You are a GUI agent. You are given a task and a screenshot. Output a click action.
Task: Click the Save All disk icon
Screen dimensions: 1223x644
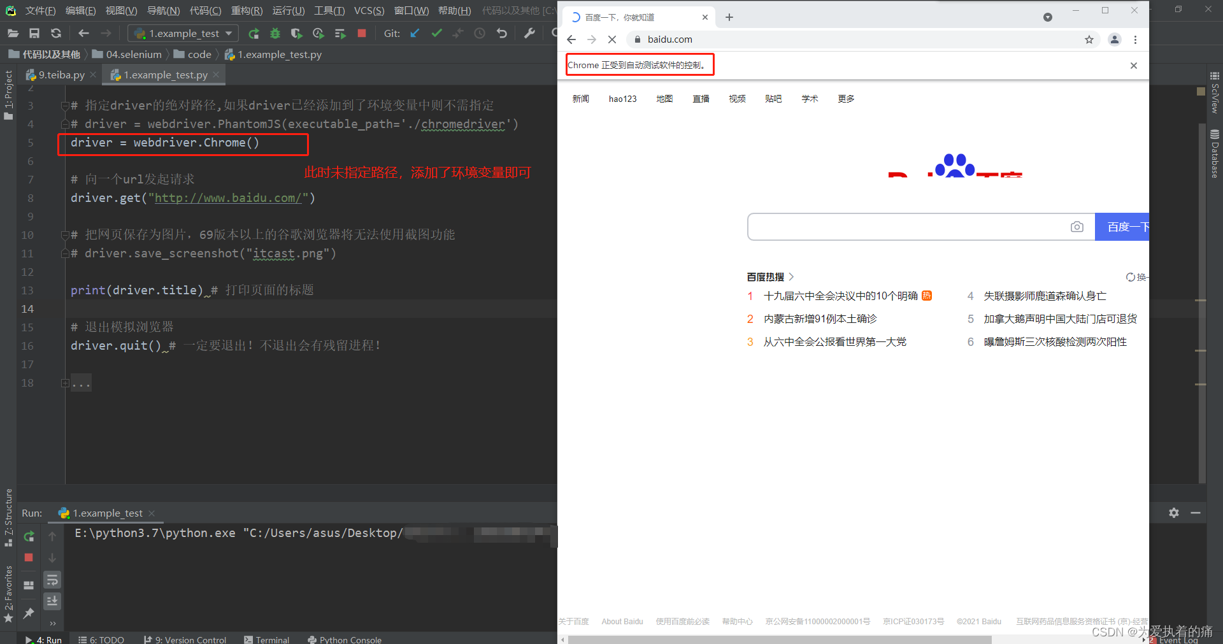(x=34, y=33)
